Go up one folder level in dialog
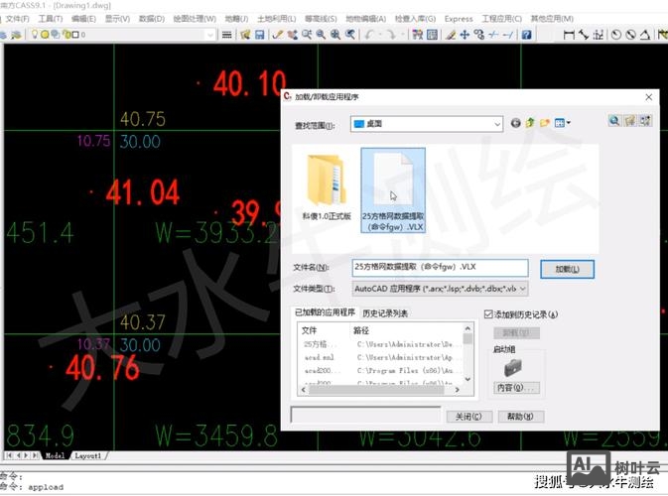This screenshot has height=496, width=668. (x=530, y=123)
